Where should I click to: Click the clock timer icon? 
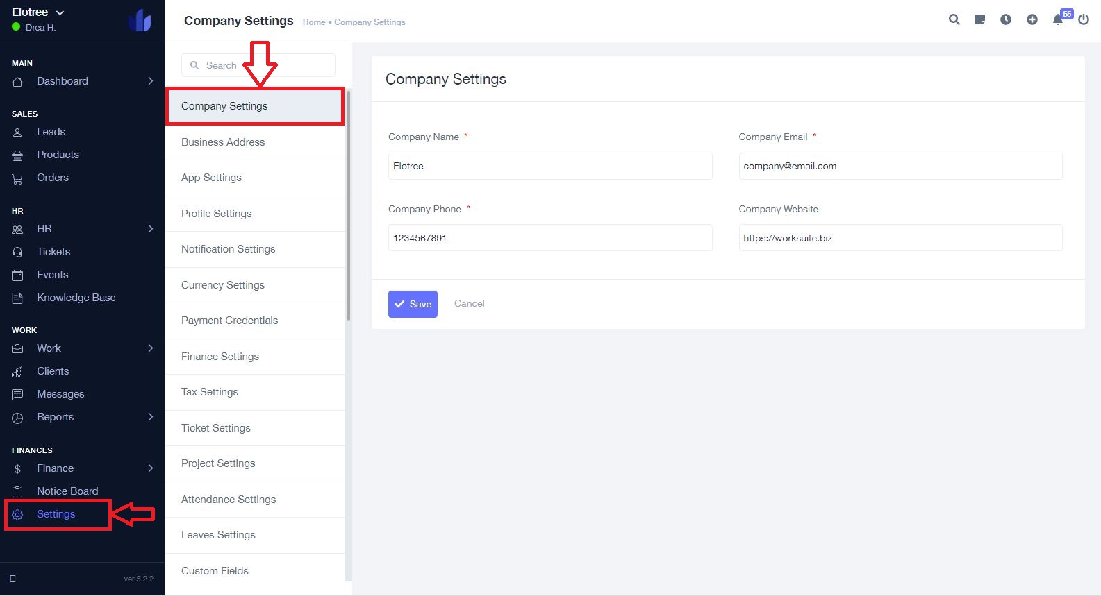pyautogui.click(x=1006, y=19)
